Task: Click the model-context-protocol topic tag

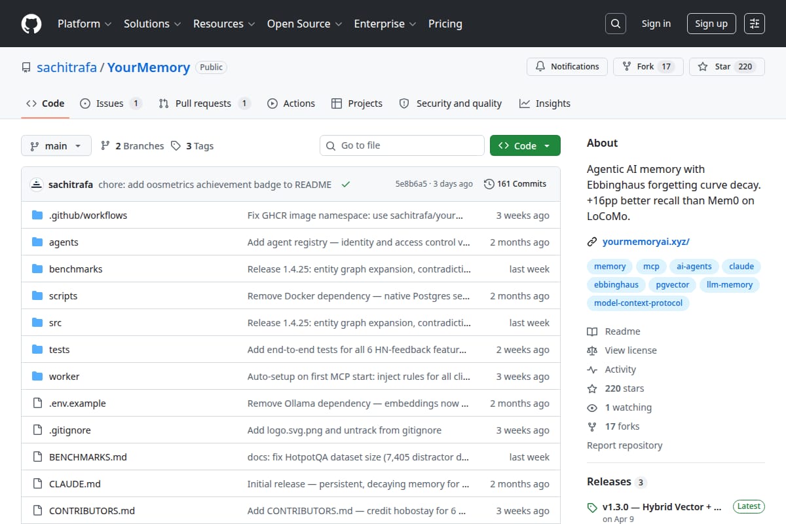Action: pyautogui.click(x=638, y=303)
